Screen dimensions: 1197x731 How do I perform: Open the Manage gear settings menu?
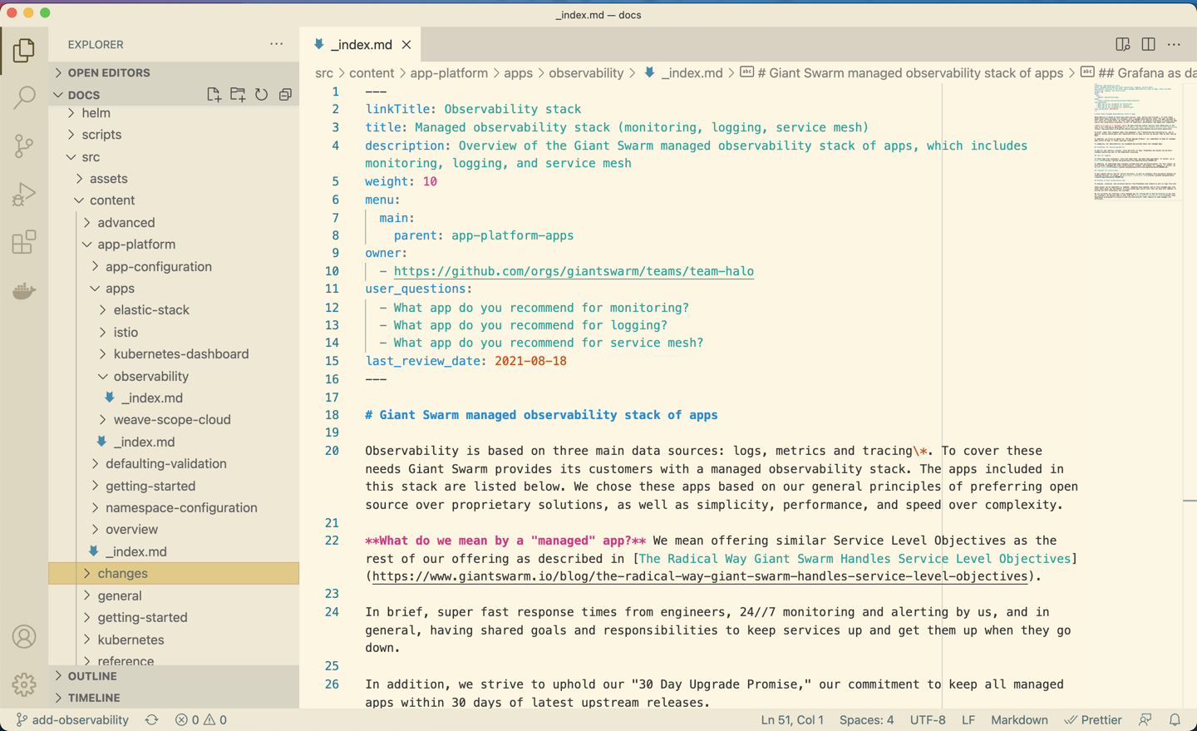click(24, 684)
